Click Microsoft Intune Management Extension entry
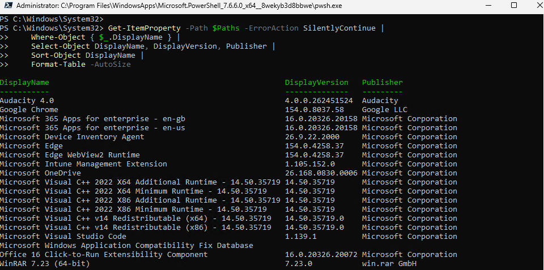Screen dimensions: 544x270 [x=84, y=164]
